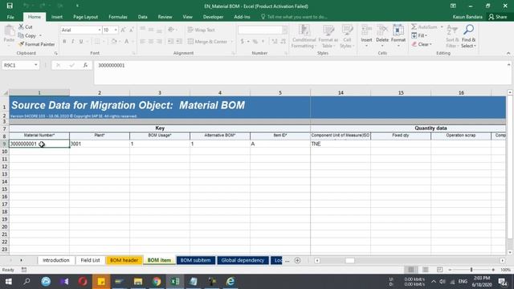This screenshot has height=289, width=514.
Task: Click the Share button
Action: pos(498,17)
